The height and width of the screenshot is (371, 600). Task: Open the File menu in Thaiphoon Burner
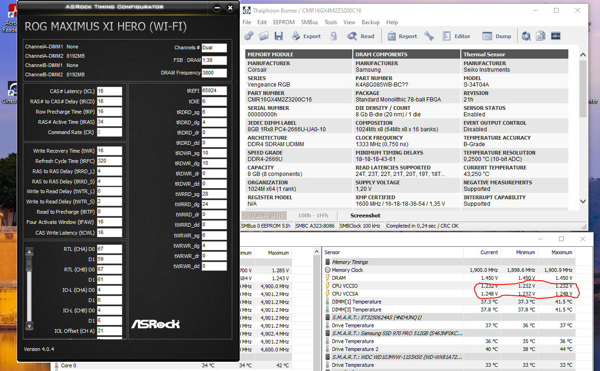tap(247, 22)
